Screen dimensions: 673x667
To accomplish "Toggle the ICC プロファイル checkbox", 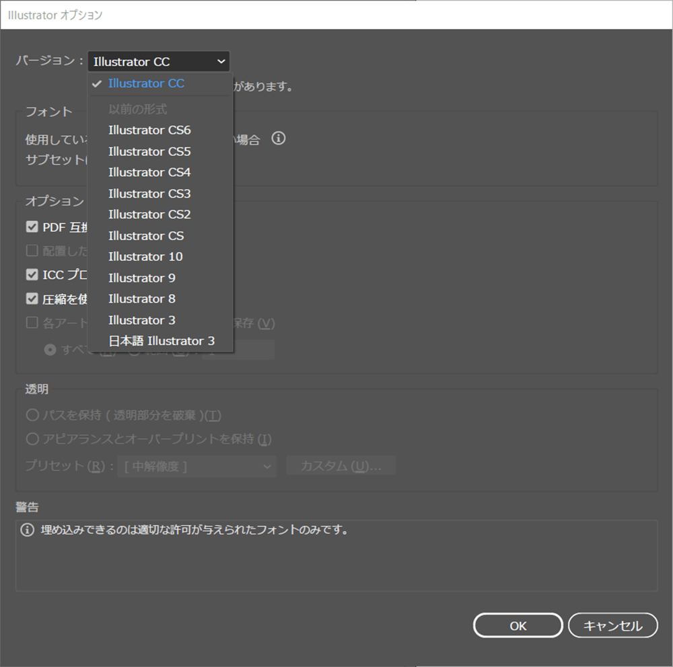I will [x=32, y=274].
